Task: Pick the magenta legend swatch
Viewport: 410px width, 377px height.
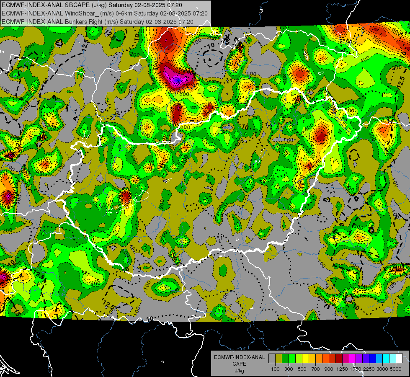Action: click(x=353, y=358)
